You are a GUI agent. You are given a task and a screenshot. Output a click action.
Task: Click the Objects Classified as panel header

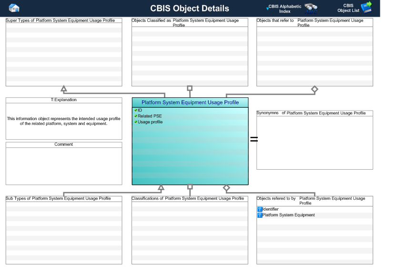190,22
